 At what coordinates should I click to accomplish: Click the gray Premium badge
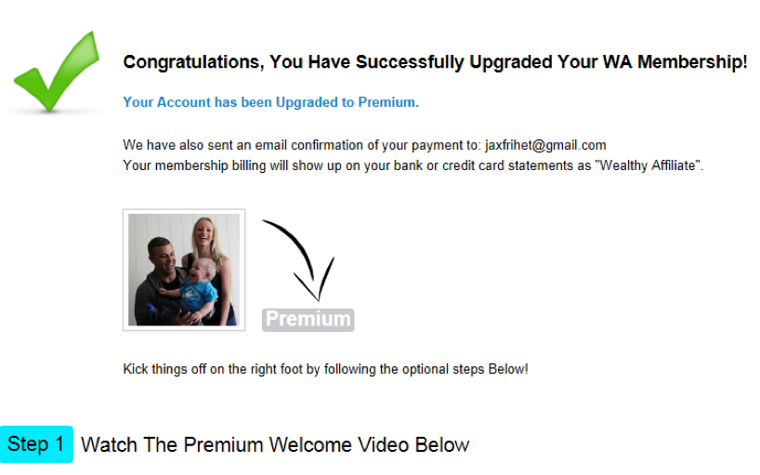pyautogui.click(x=308, y=320)
